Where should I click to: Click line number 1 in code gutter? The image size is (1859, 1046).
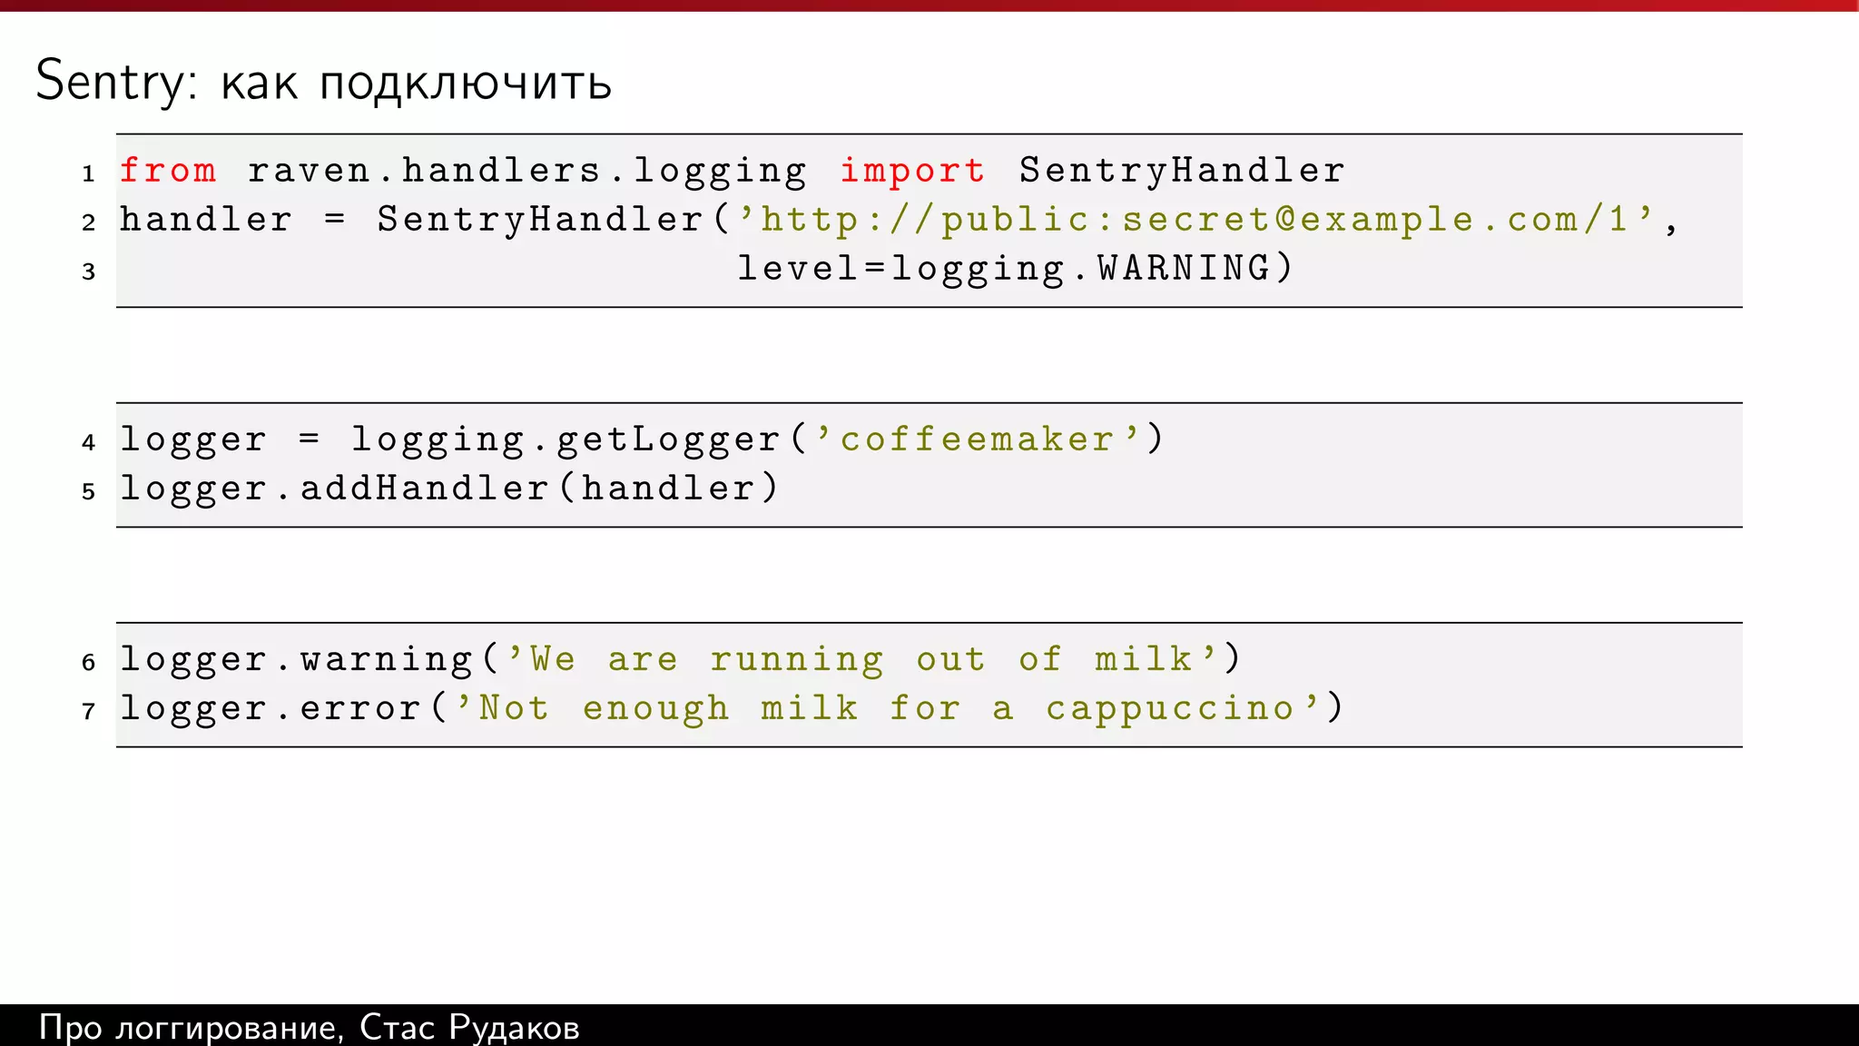pos(88,173)
